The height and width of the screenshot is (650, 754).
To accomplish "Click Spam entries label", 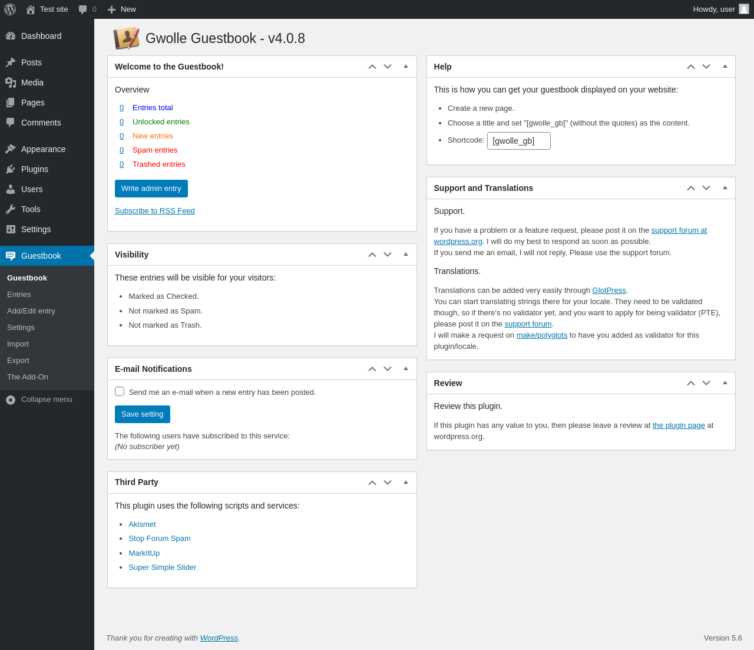I will tap(155, 150).
